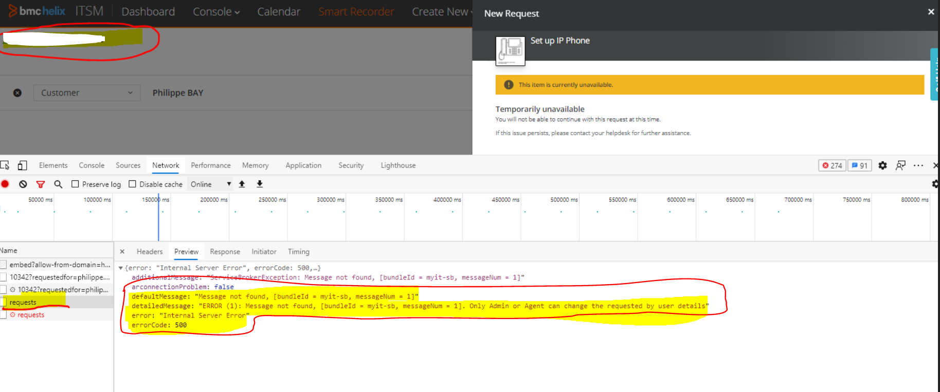The height and width of the screenshot is (392, 940).
Task: Open the network search magnifier
Action: click(58, 184)
